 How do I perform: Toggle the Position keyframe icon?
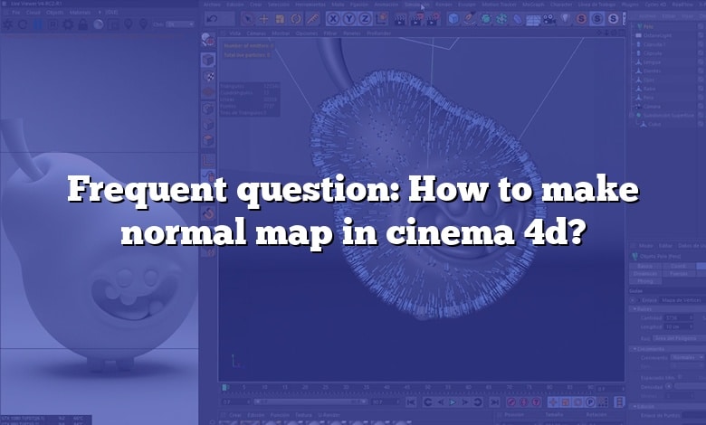(x=553, y=402)
